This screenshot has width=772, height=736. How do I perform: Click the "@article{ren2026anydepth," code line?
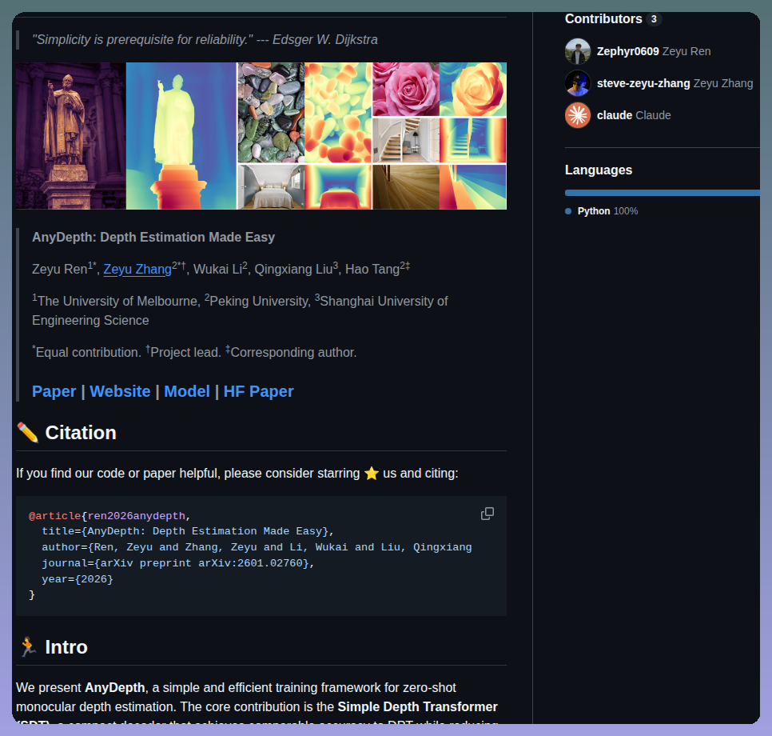coord(109,516)
